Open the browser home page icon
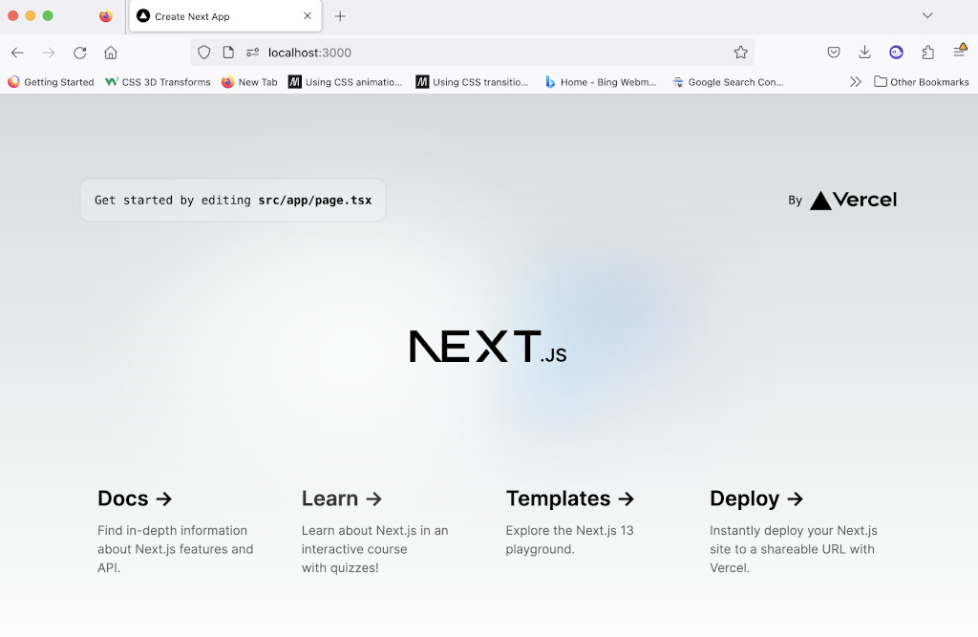 pos(111,53)
